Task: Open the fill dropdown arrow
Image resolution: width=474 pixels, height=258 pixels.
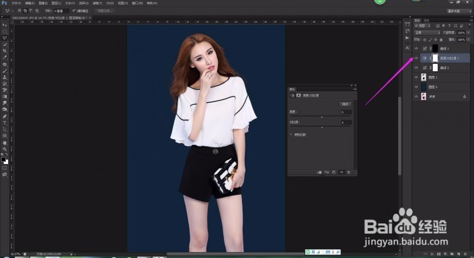Action: coord(469,39)
